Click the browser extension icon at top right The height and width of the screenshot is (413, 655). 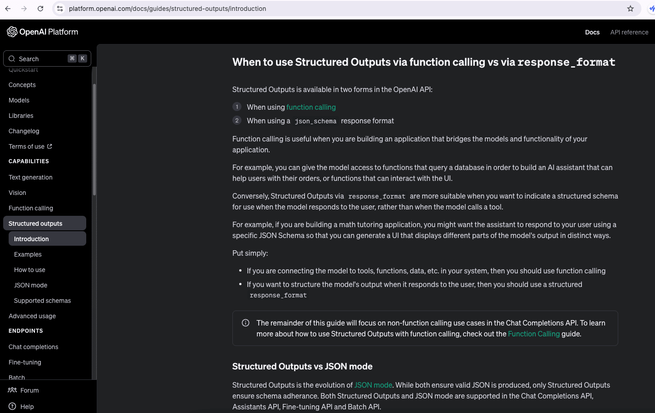click(652, 9)
